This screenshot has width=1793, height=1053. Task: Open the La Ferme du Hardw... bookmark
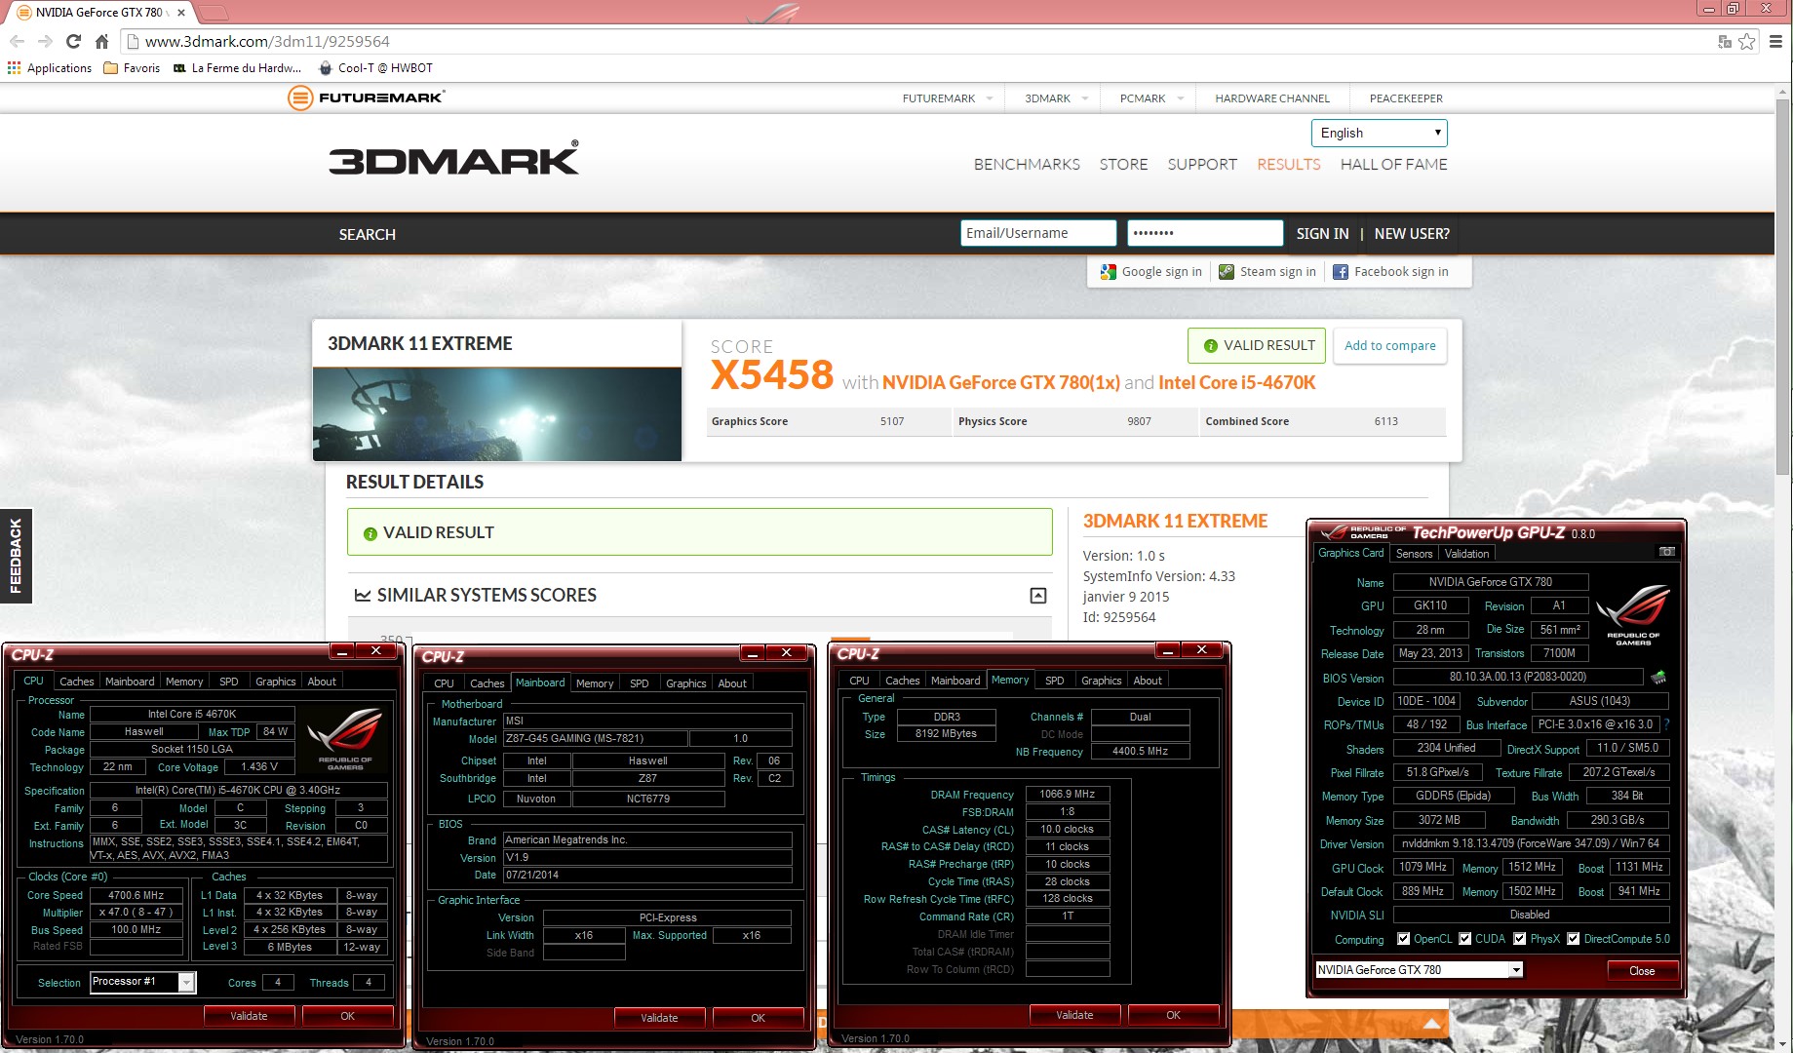point(237,68)
